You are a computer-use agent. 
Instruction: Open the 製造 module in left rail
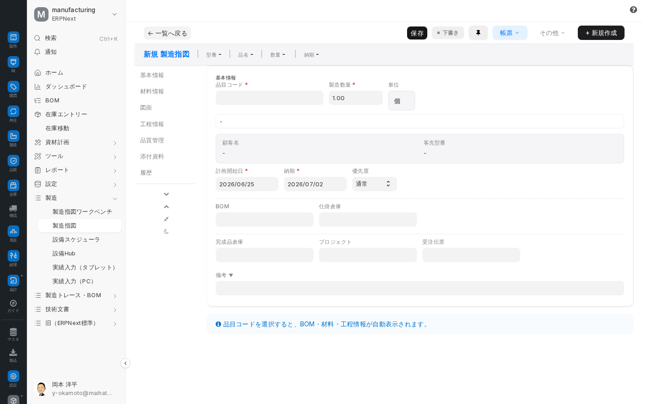click(x=13, y=136)
